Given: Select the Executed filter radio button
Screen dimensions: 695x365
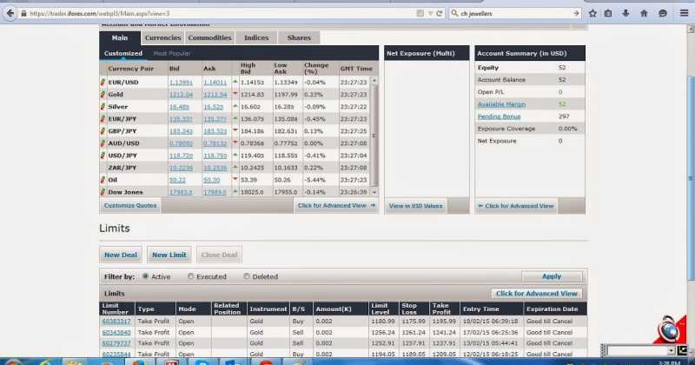Looking at the screenshot, I should pos(191,276).
